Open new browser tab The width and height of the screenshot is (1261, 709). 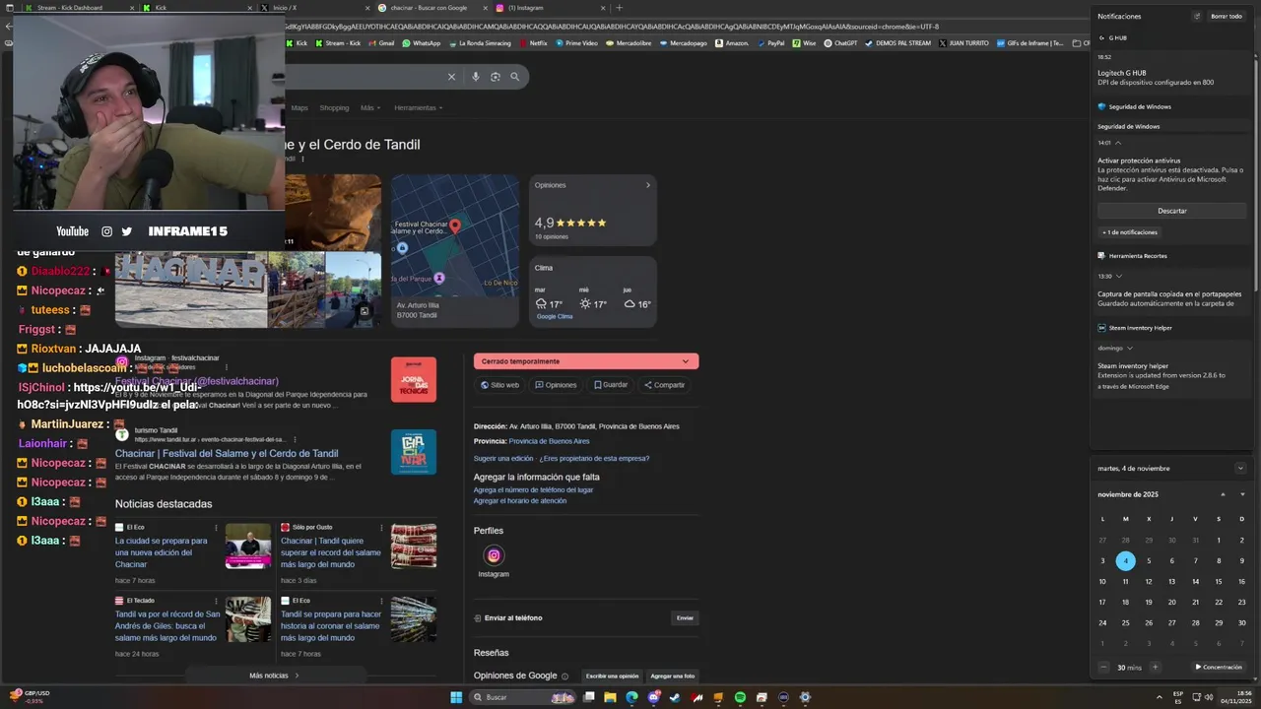pyautogui.click(x=619, y=8)
